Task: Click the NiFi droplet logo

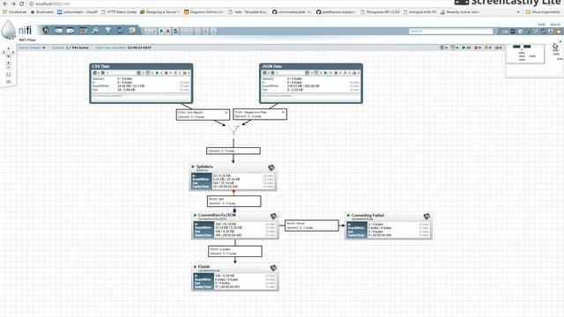Action: 8,29
